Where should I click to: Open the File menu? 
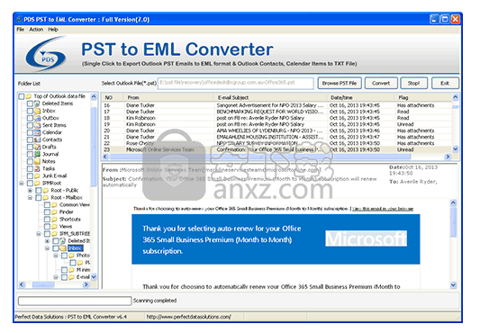tap(20, 30)
